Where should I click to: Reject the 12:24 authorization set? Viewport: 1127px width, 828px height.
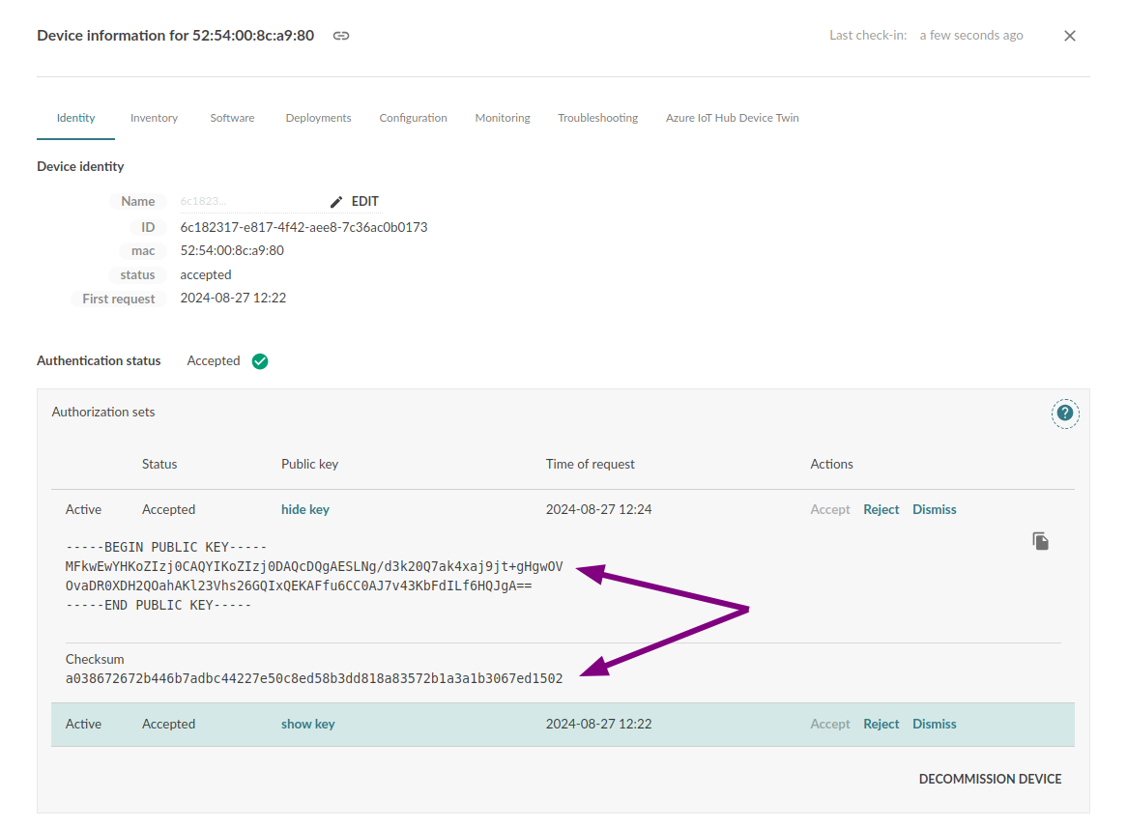click(x=881, y=509)
